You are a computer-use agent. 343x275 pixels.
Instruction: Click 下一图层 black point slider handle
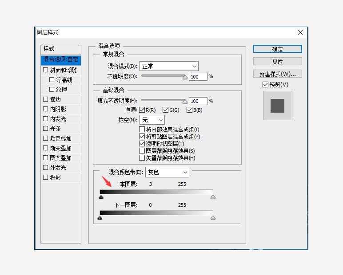100,218
